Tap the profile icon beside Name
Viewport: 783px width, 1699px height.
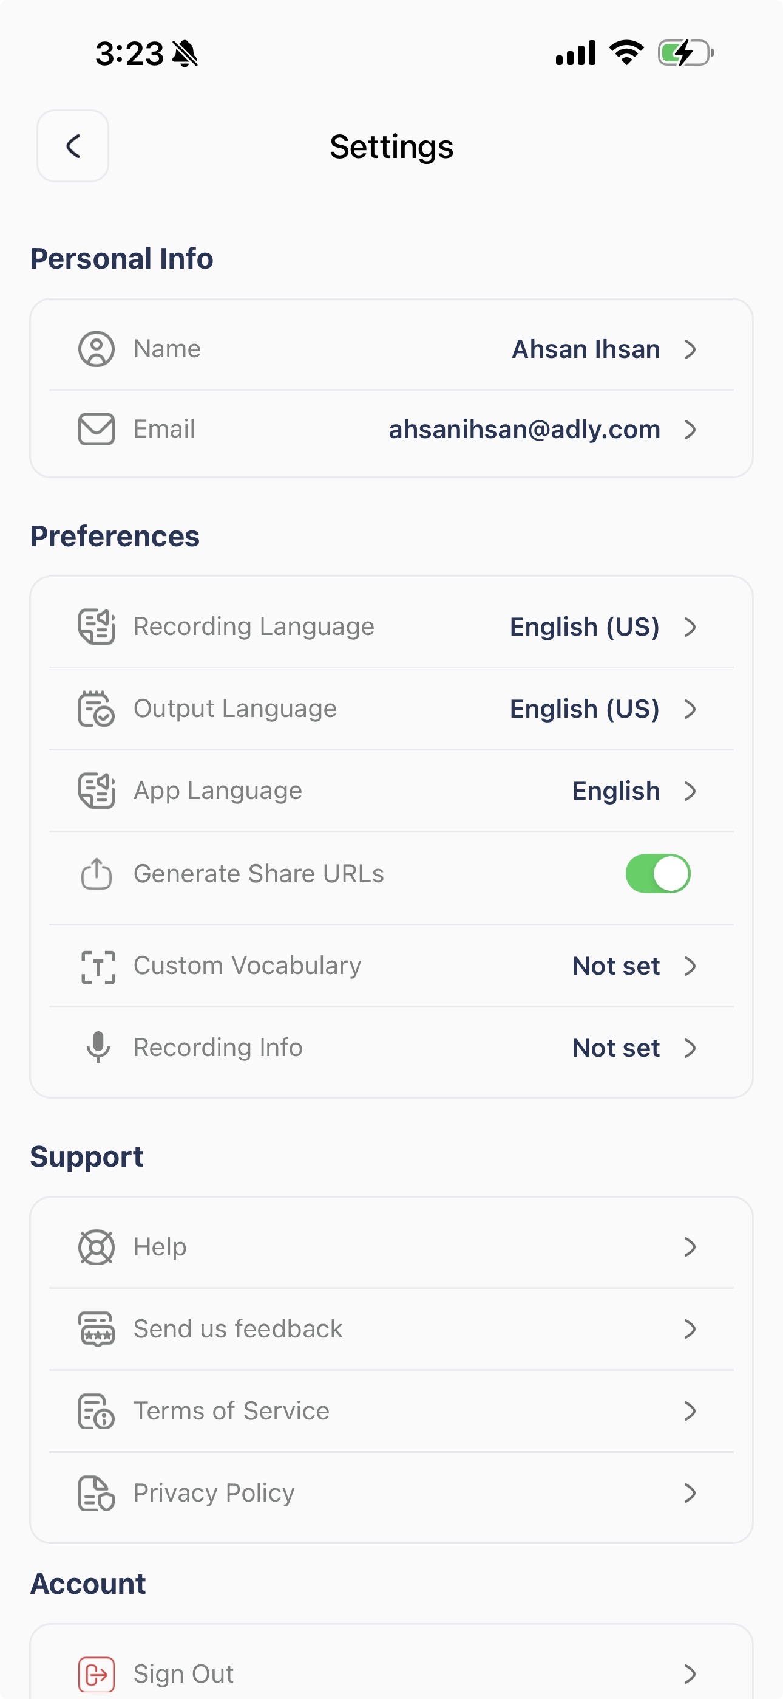97,349
